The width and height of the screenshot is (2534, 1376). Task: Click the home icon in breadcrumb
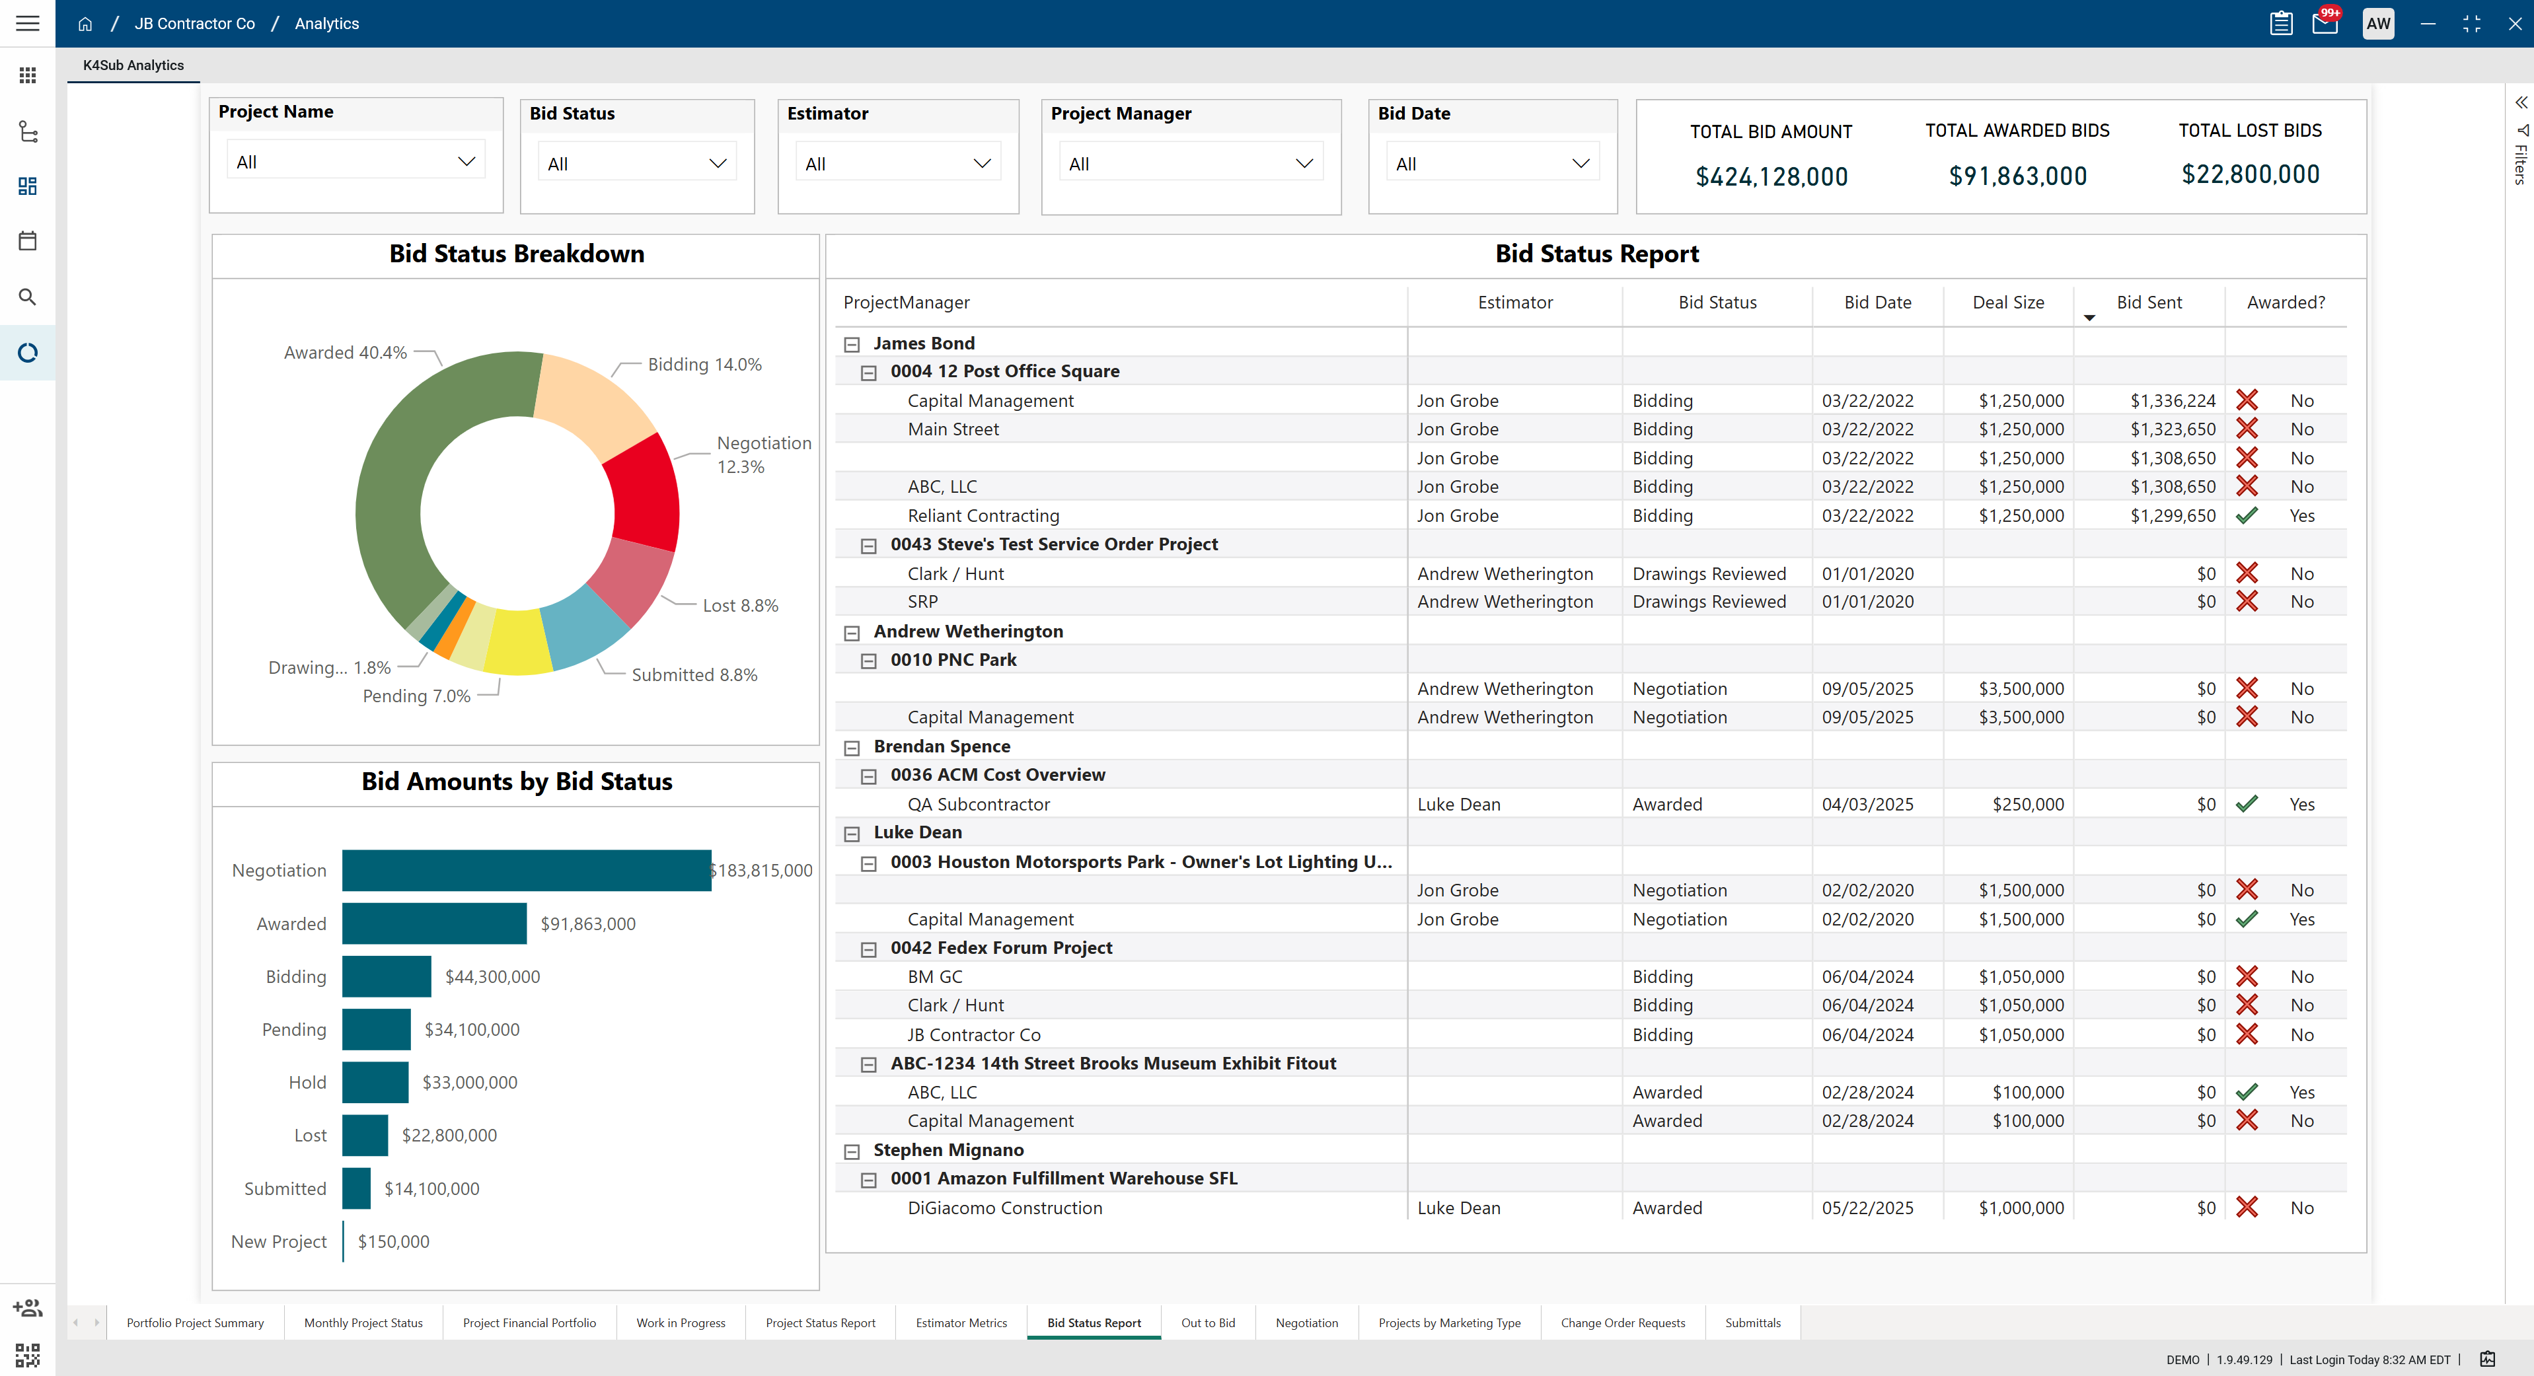(x=86, y=24)
